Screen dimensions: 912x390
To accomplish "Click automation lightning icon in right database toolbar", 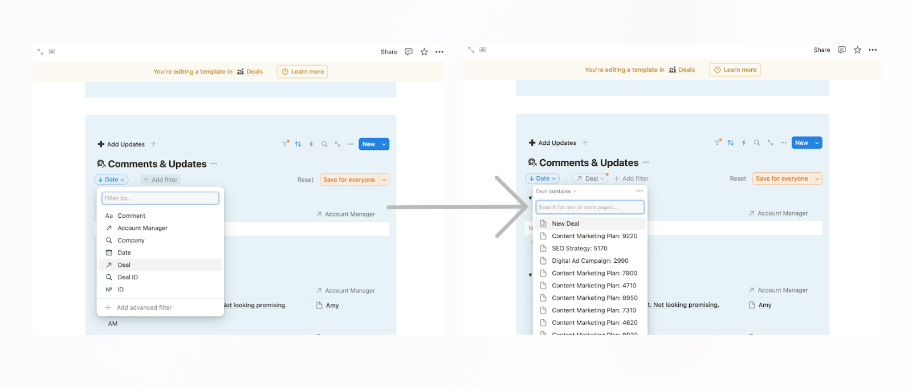I will point(744,143).
